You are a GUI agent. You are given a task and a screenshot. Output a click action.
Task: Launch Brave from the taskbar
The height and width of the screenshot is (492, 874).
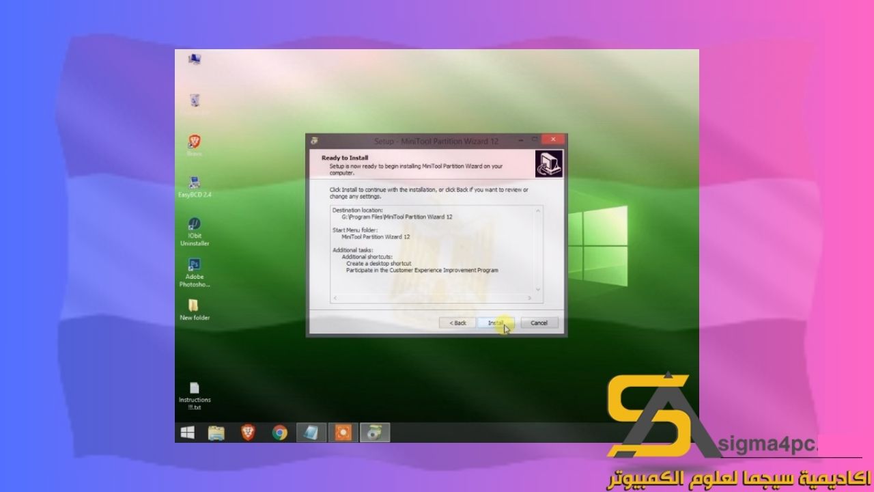click(248, 433)
